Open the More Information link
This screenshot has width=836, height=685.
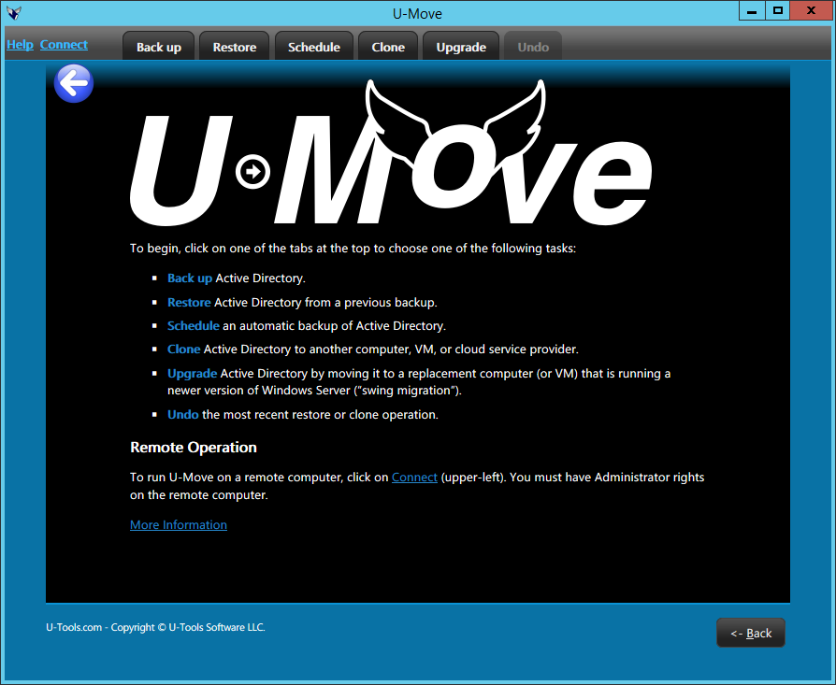[x=179, y=524]
